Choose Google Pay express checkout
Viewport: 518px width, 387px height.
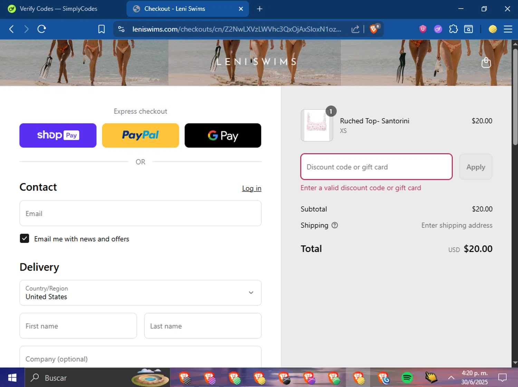click(223, 135)
